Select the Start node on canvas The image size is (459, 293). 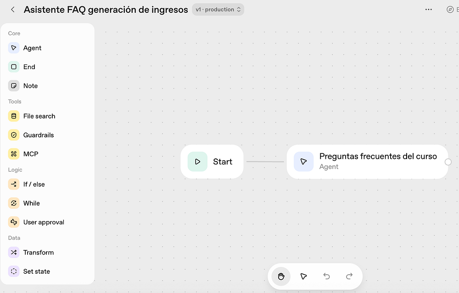212,162
